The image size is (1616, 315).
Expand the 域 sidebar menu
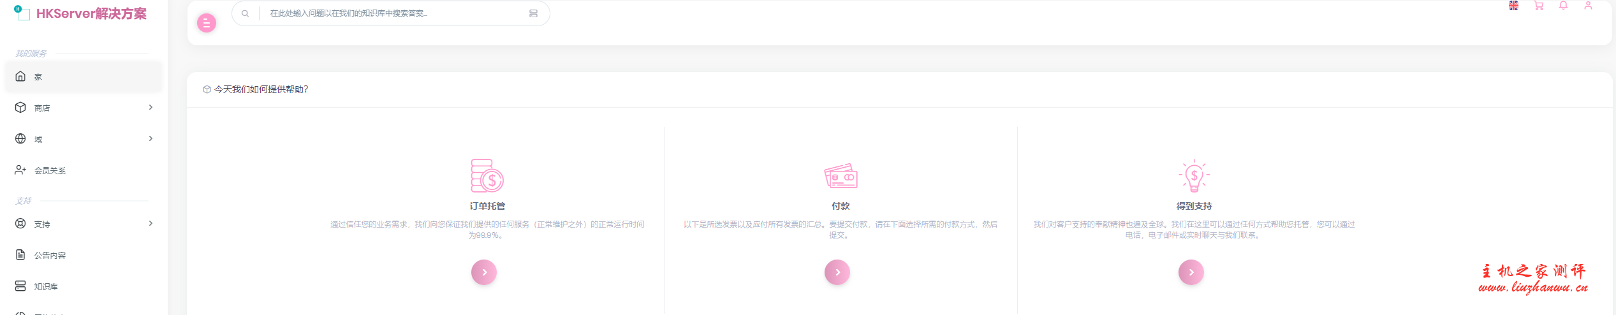(x=83, y=139)
